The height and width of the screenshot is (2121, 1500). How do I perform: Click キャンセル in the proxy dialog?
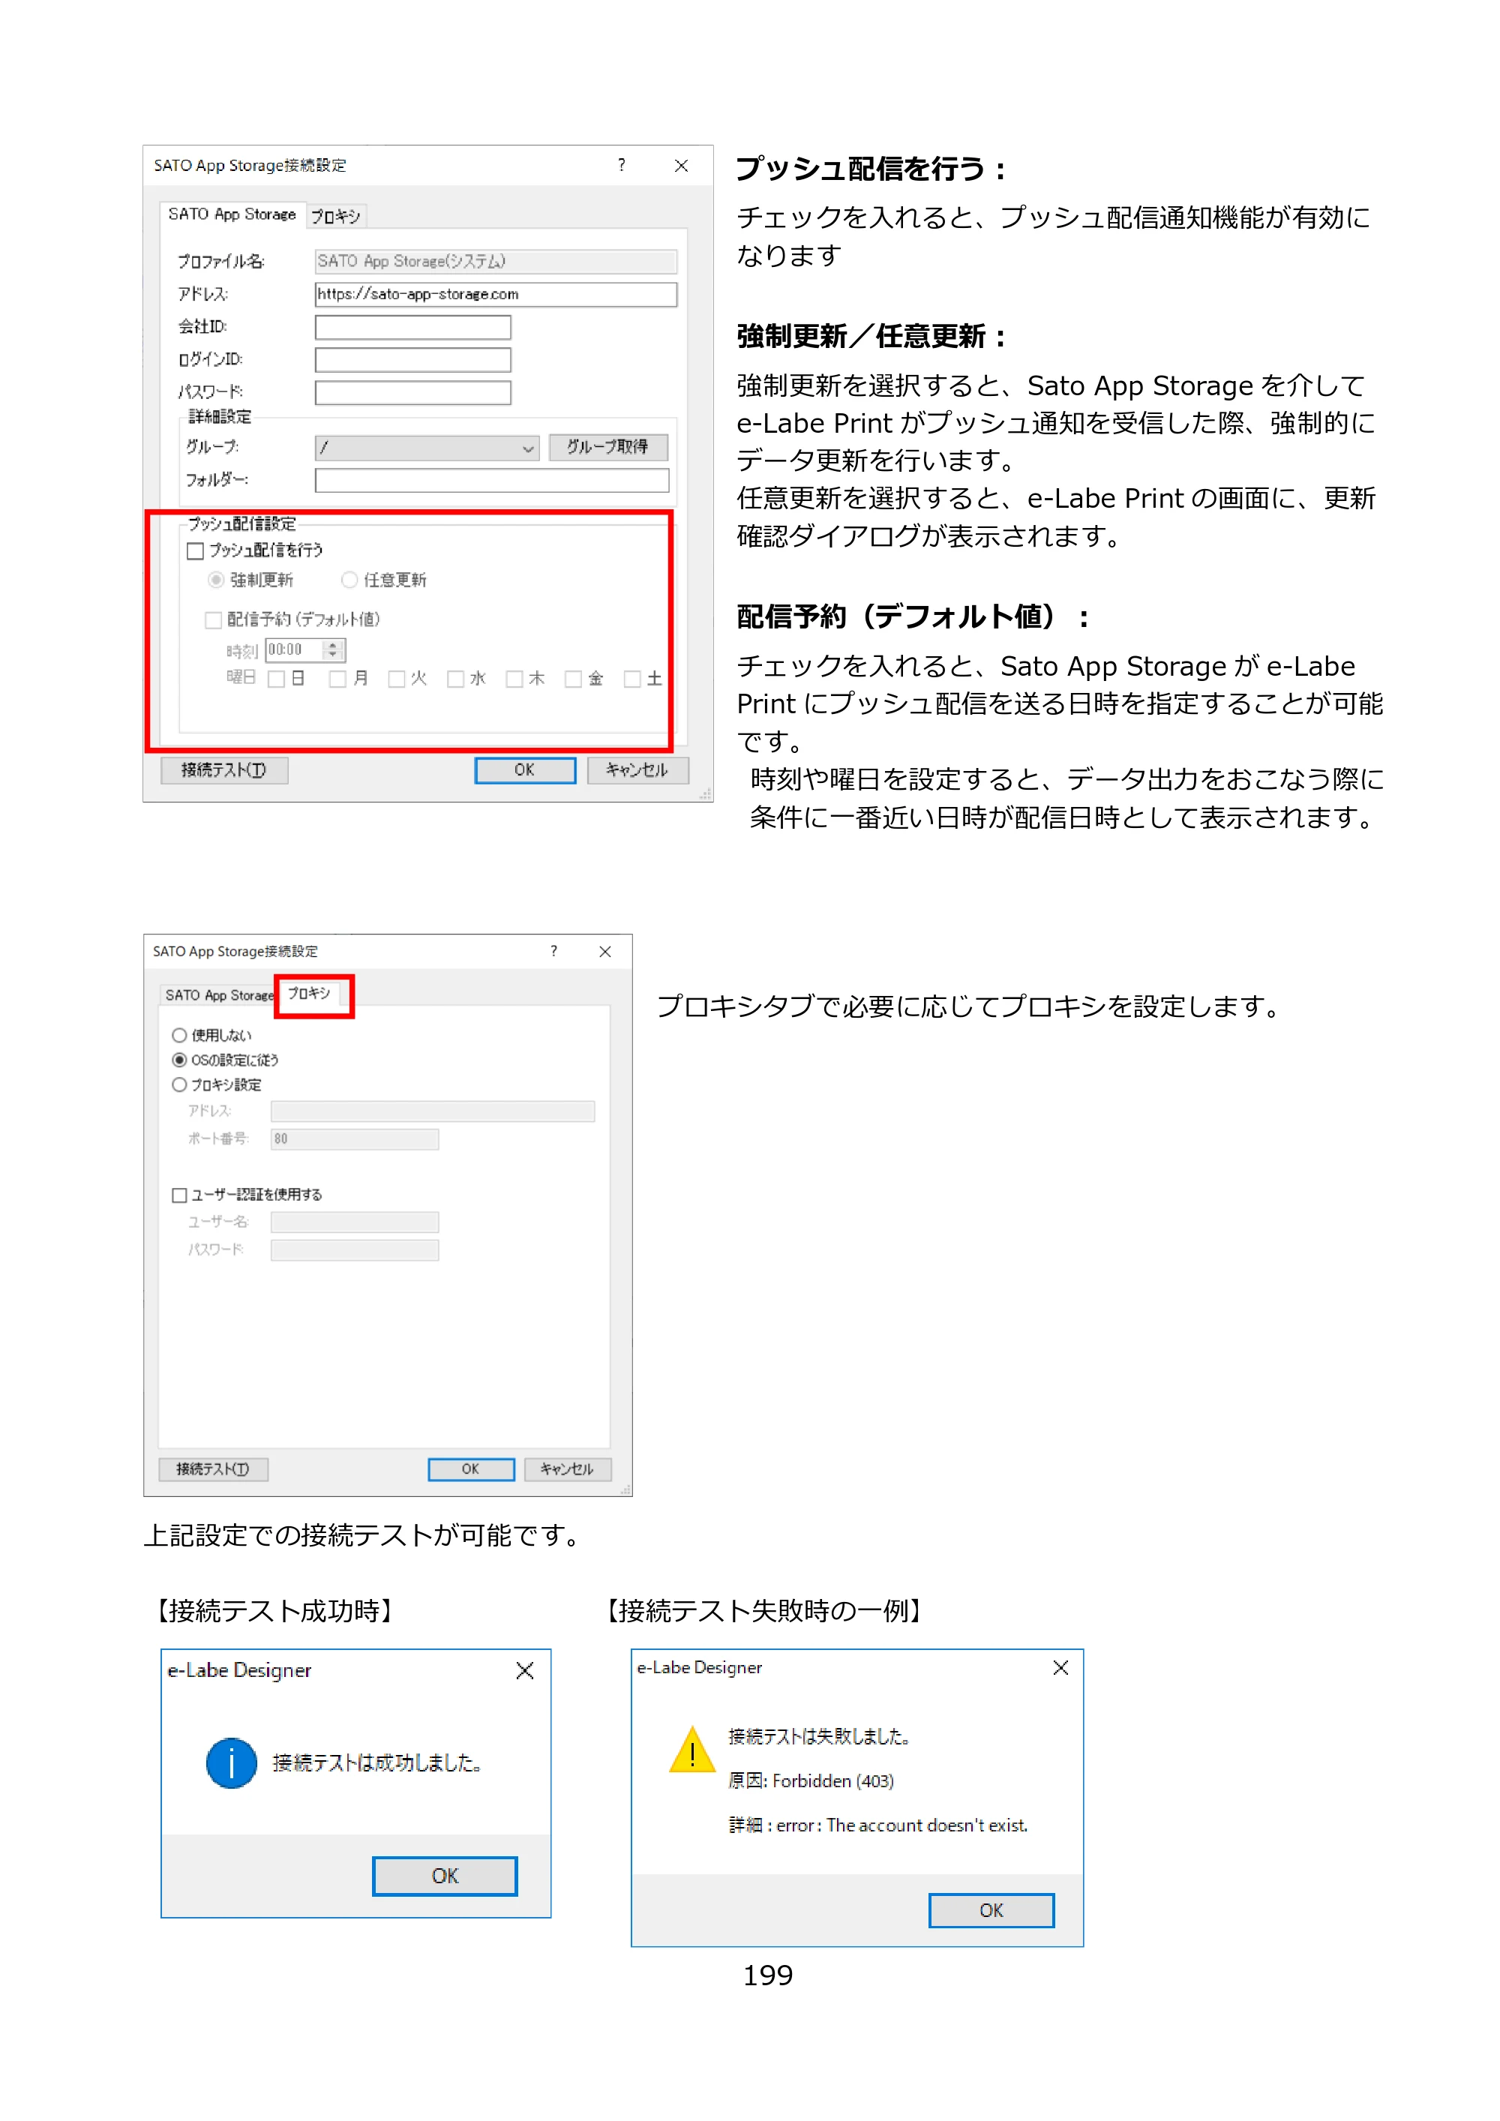click(567, 1470)
